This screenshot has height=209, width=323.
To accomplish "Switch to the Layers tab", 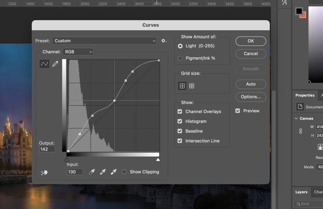I will pos(301,192).
